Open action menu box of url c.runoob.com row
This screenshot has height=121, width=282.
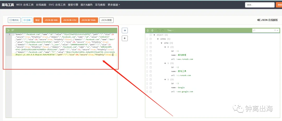(x=151, y=75)
